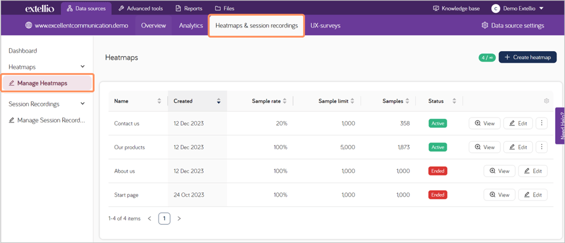565x243 pixels.
Task: View the About us heatmap
Action: (499, 171)
